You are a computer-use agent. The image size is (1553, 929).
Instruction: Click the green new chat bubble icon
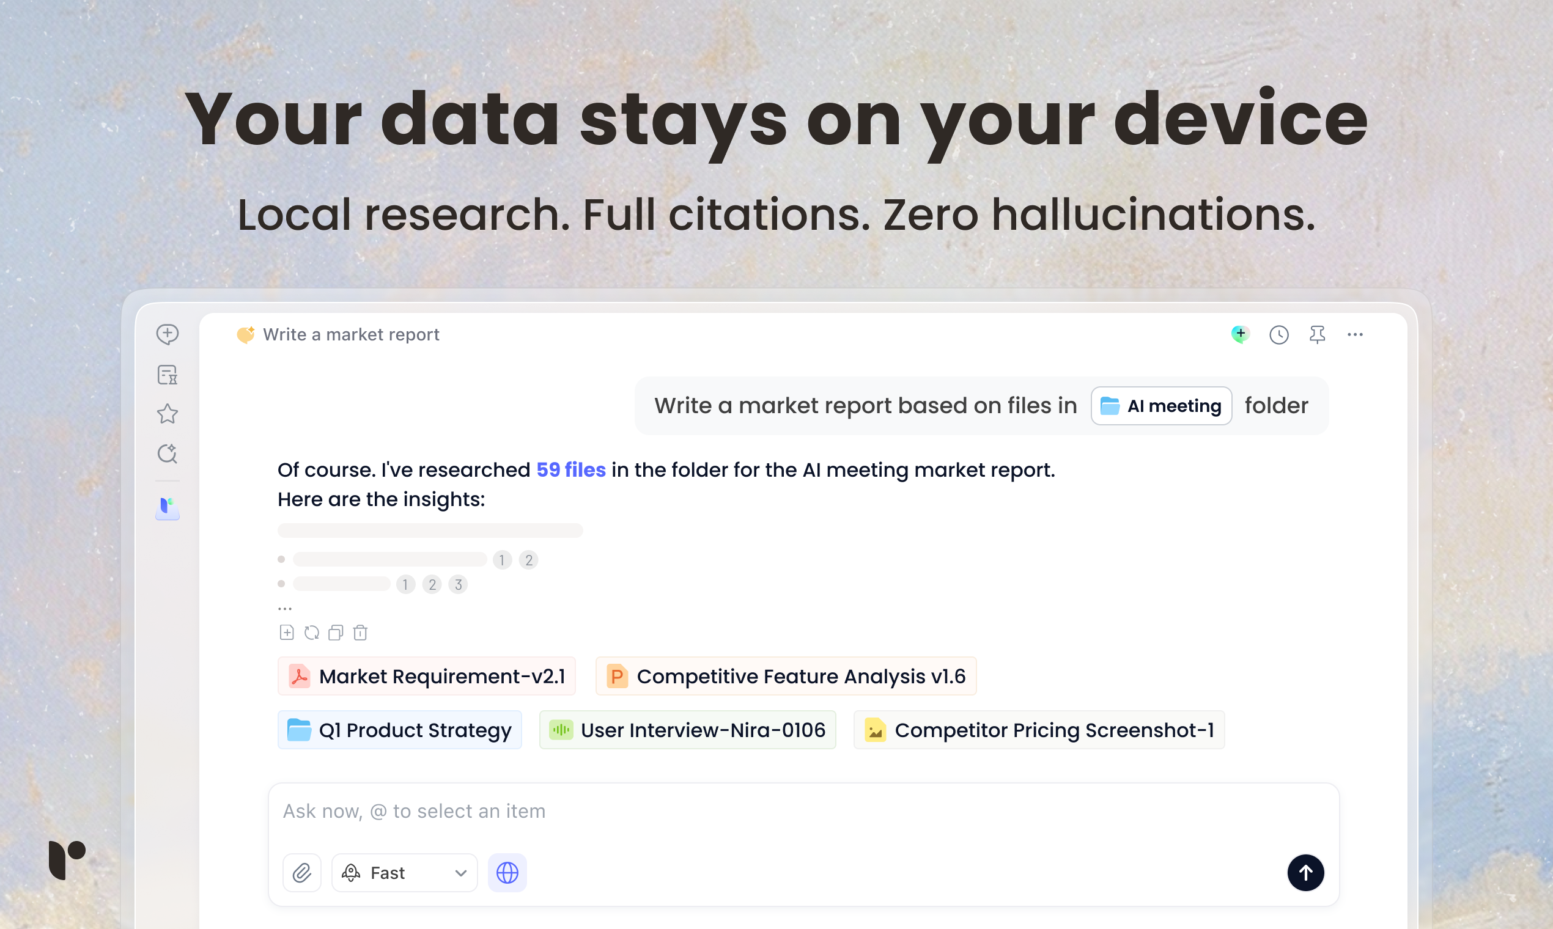tap(1240, 334)
